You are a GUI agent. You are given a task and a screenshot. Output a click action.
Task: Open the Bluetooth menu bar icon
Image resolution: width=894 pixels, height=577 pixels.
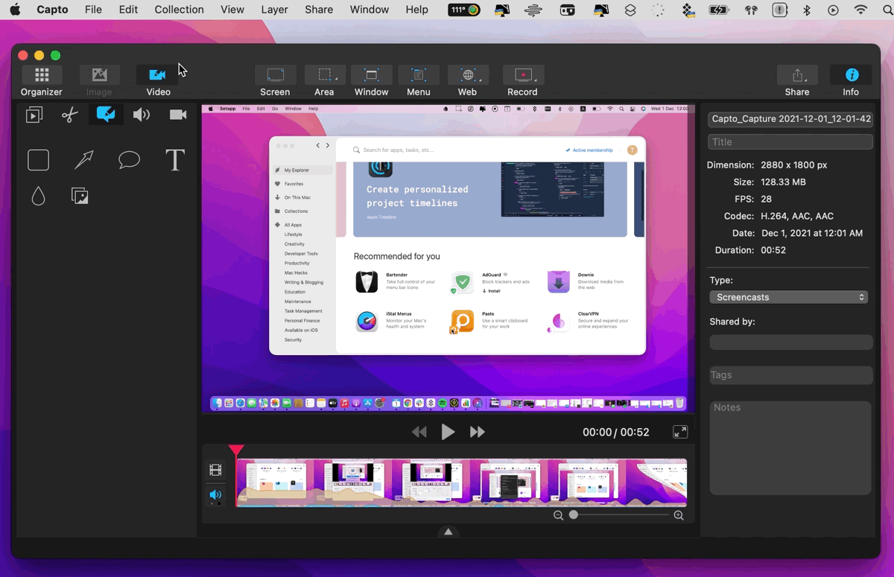(x=806, y=10)
